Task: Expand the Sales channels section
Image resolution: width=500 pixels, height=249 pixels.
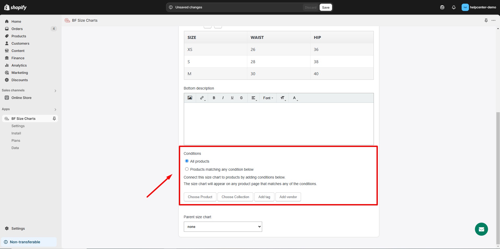Action: (55, 91)
